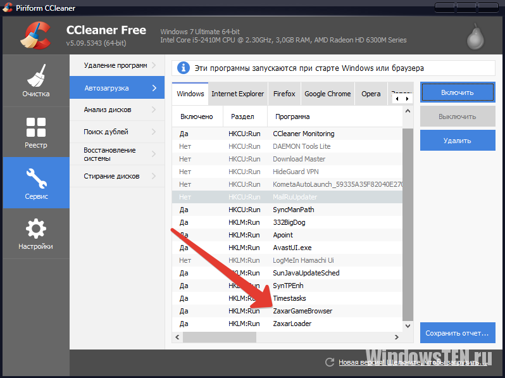Open Восстановление системы tool
Viewport: 505px width, 378px height.
click(x=117, y=154)
